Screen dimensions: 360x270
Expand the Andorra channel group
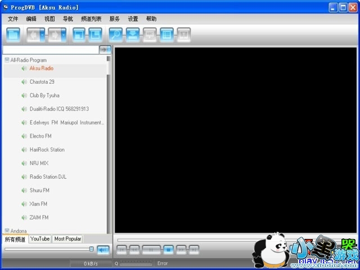[x=7, y=231]
